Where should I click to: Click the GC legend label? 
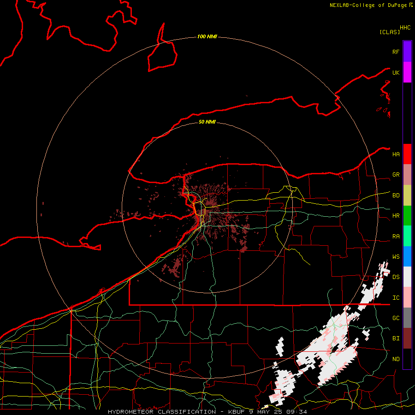[396, 318]
